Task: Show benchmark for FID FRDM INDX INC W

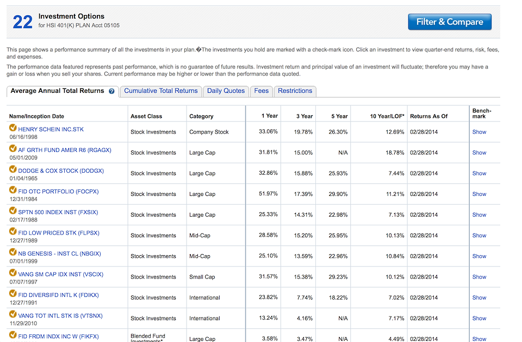Action: (x=479, y=339)
